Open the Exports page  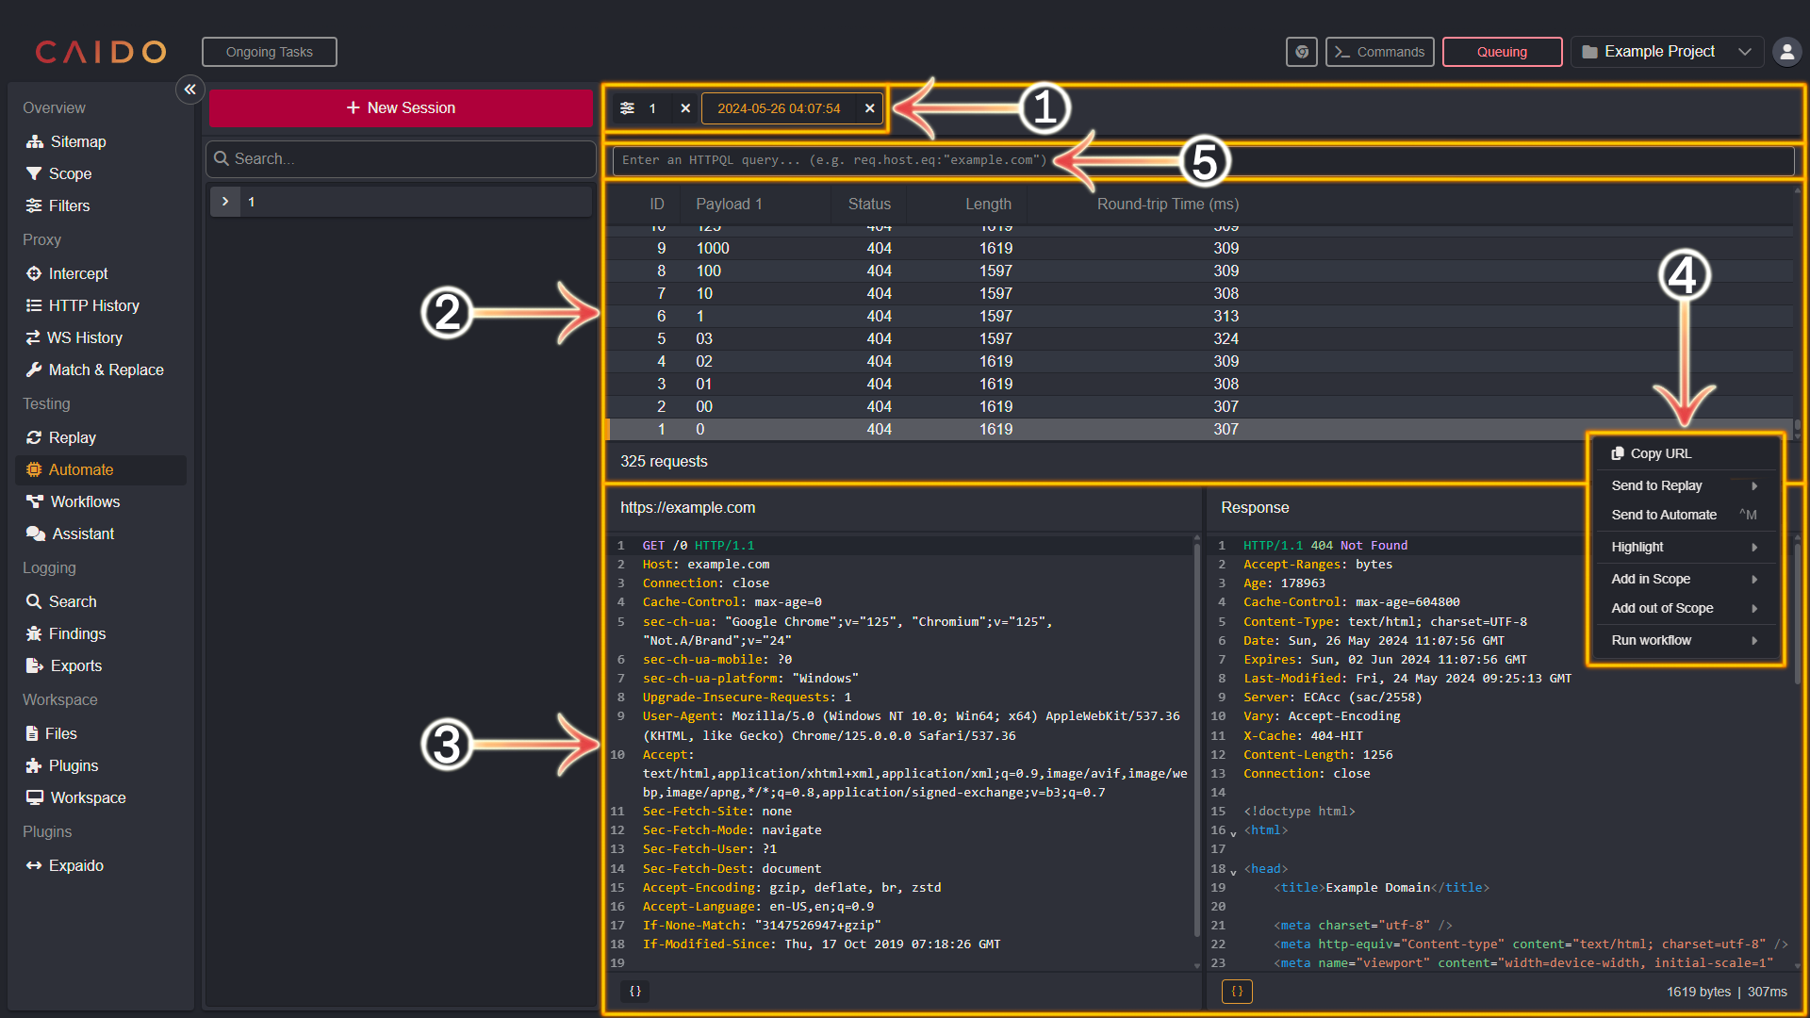pos(64,665)
